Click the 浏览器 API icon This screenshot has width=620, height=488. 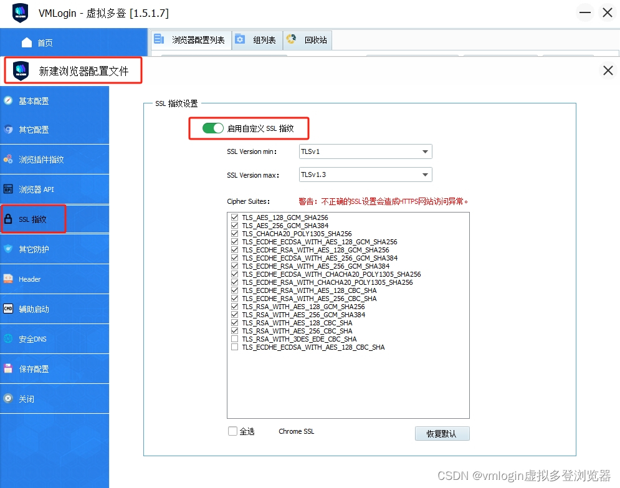pyautogui.click(x=8, y=189)
